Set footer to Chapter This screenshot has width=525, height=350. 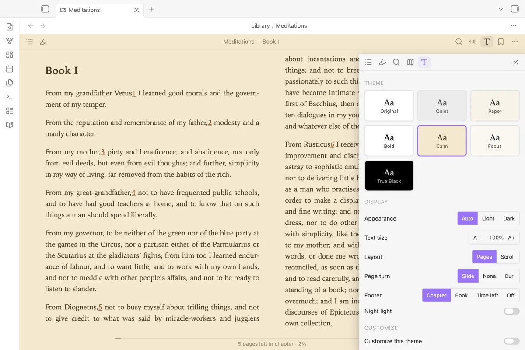437,295
